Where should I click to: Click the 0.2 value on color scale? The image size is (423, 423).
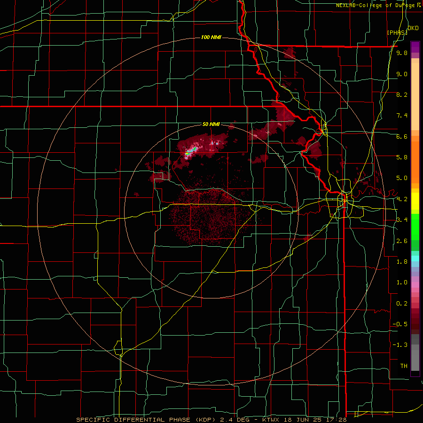(402, 304)
